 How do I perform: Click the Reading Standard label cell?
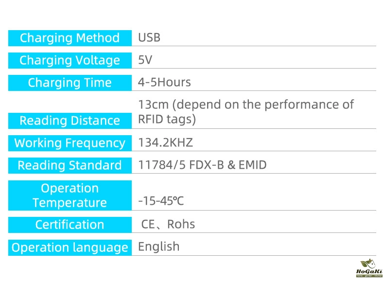(x=70, y=165)
